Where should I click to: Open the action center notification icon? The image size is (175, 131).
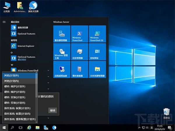[x=170, y=128]
